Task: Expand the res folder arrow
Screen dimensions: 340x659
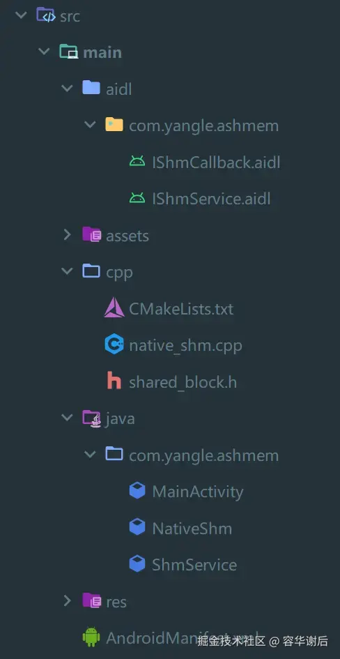Action: coord(67,601)
